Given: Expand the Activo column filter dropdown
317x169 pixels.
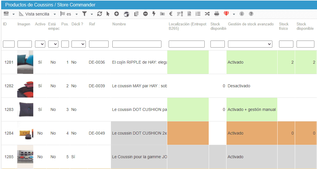Looking at the screenshot, I should (40, 44).
